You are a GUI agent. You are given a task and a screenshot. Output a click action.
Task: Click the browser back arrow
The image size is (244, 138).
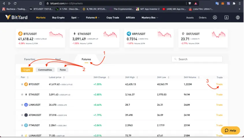4,3
